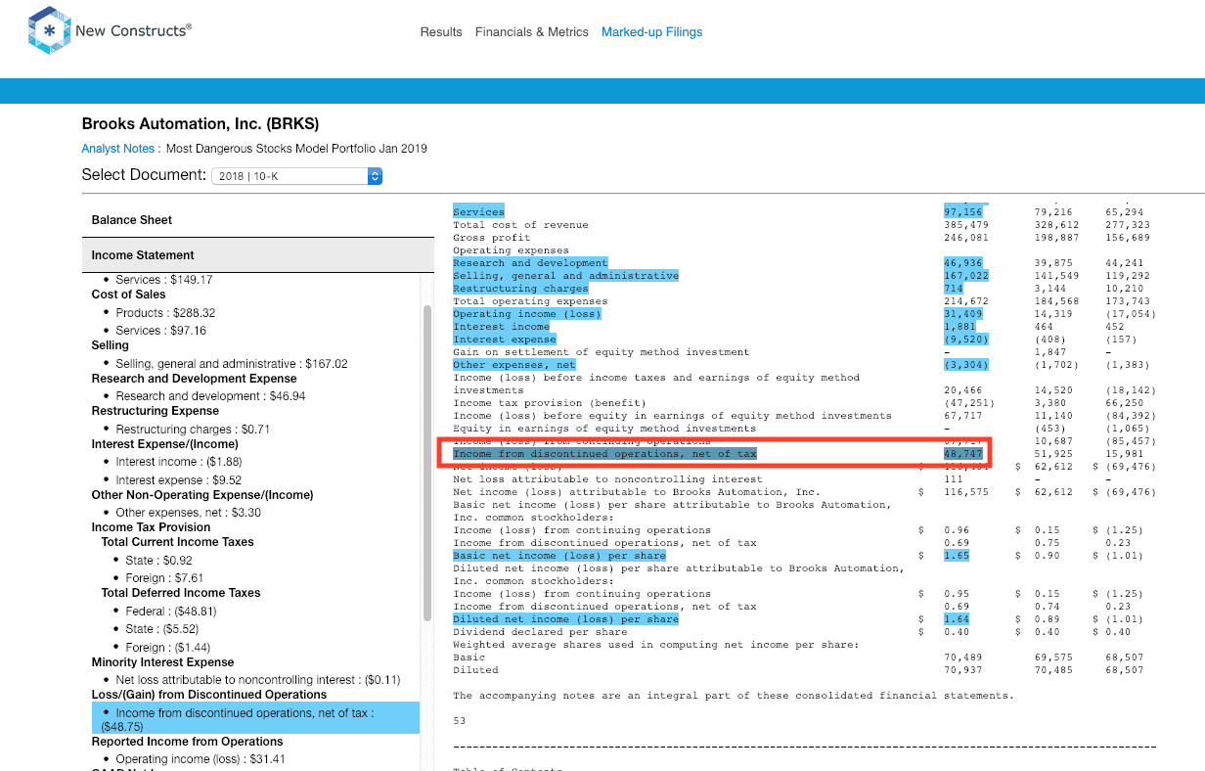The width and height of the screenshot is (1205, 771).
Task: Click the Loss/(Gain) from Discontinued Operations sidebar heading
Action: click(x=209, y=695)
